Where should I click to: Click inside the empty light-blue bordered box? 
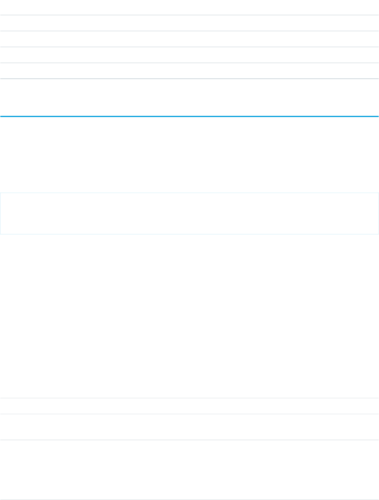tap(189, 213)
